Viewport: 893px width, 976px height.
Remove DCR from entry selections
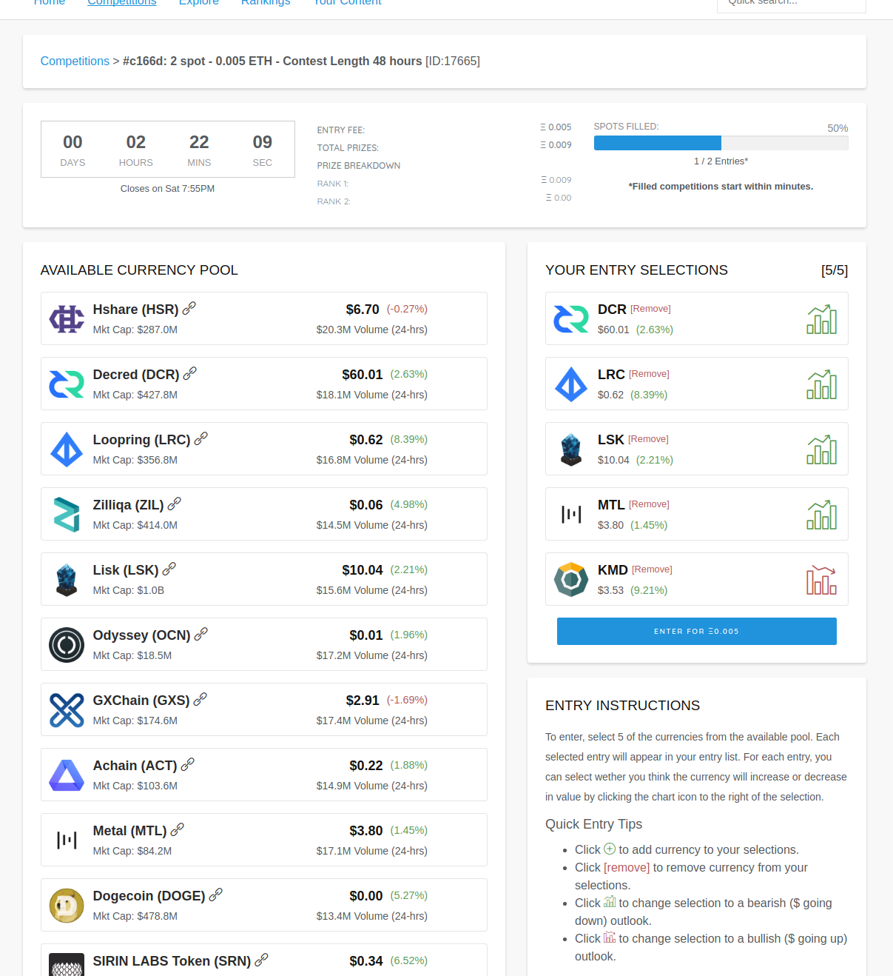(x=650, y=309)
